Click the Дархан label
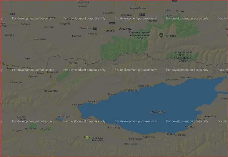Screen dimensions: 228x157 [201, 119]
